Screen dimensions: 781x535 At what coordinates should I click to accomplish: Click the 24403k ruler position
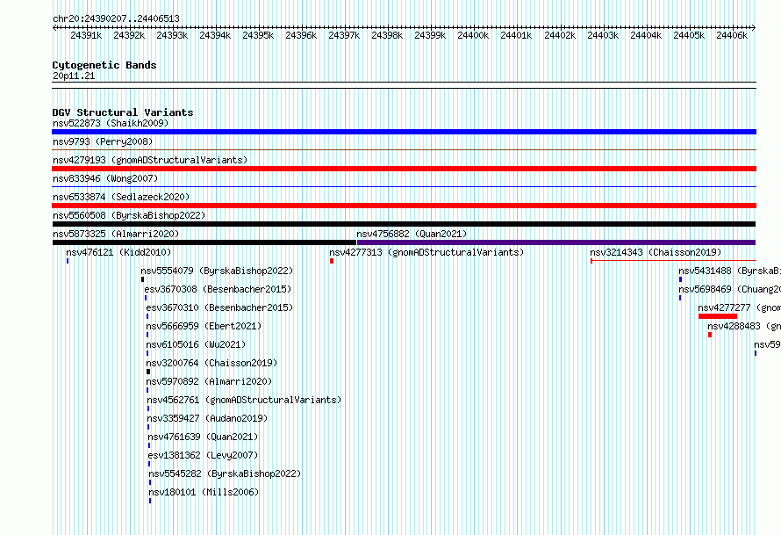pos(603,35)
